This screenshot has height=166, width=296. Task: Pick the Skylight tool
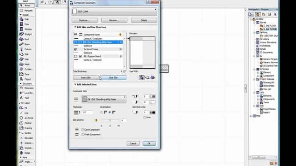[26, 34]
